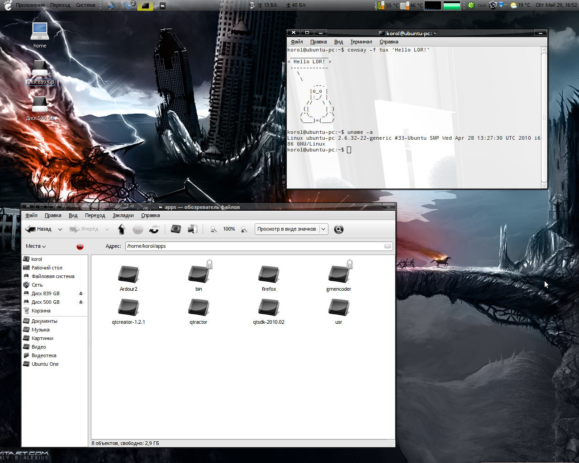Open the Терминал menu in terminal window

click(x=361, y=42)
